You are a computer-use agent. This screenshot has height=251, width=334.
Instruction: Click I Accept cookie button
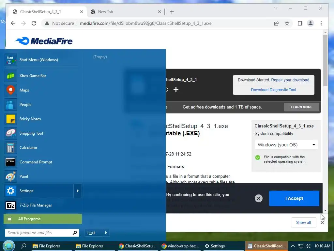pyautogui.click(x=294, y=198)
